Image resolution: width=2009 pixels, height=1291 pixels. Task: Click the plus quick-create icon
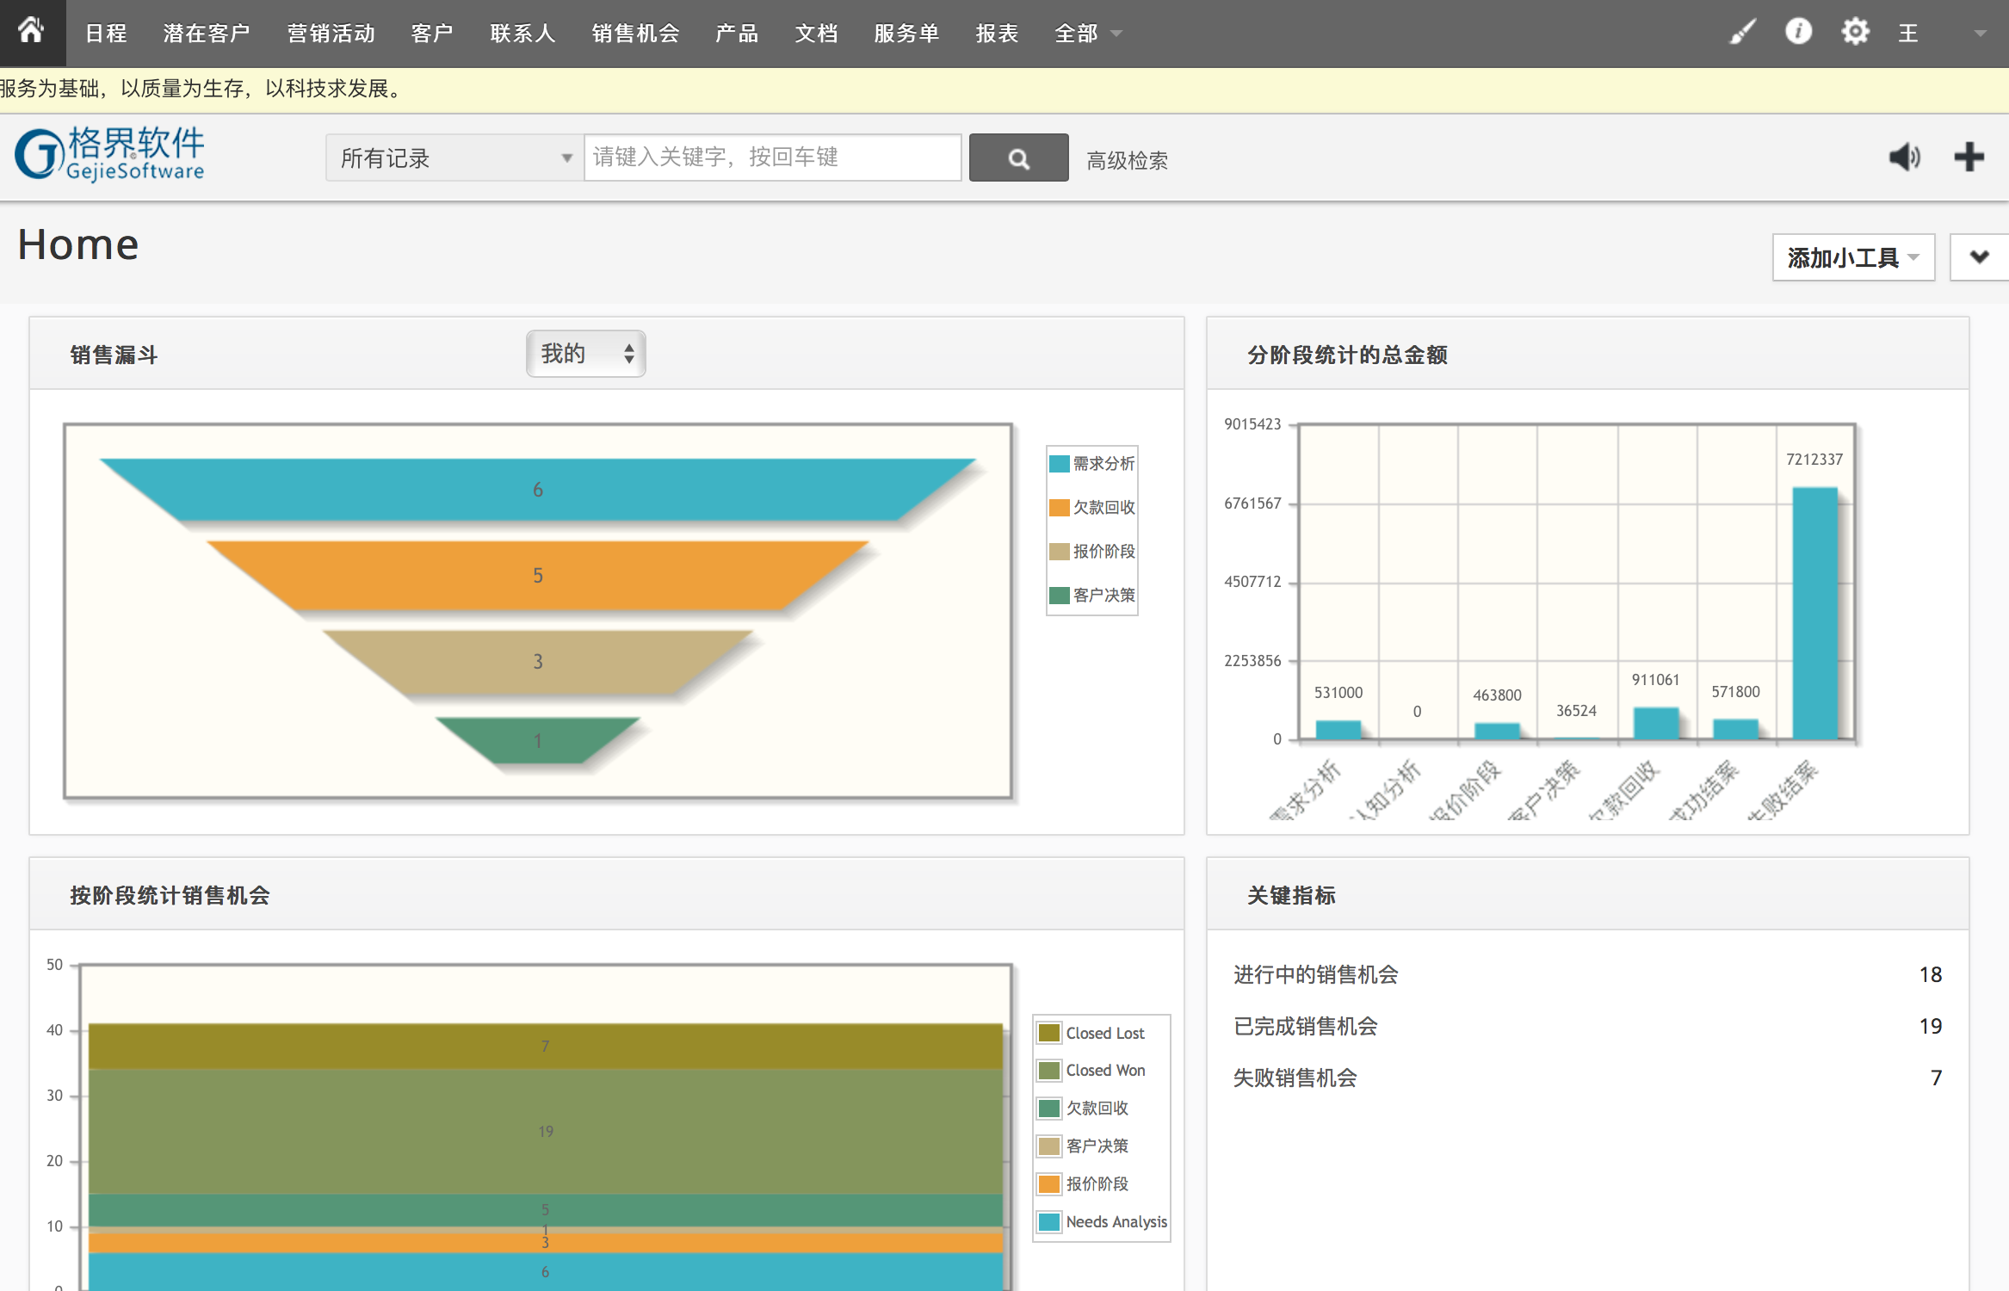click(1969, 158)
